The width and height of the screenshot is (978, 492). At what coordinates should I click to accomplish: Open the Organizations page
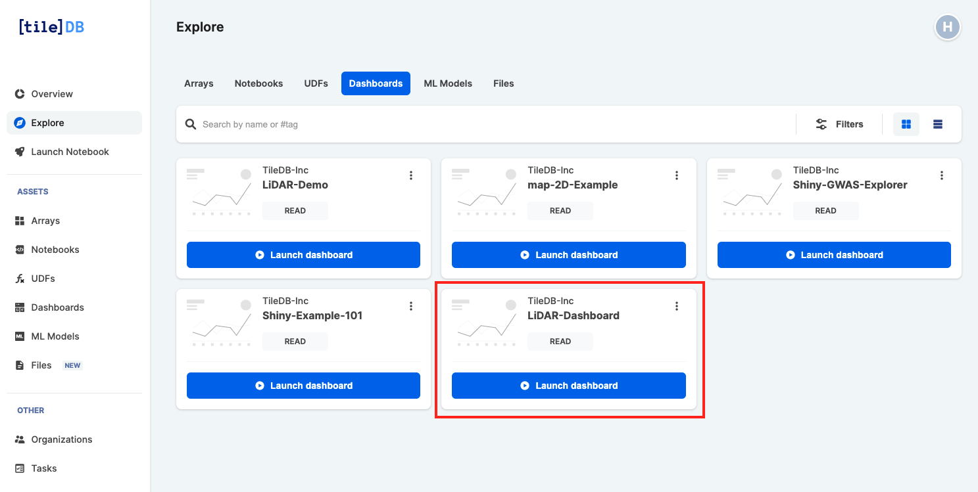coord(62,439)
